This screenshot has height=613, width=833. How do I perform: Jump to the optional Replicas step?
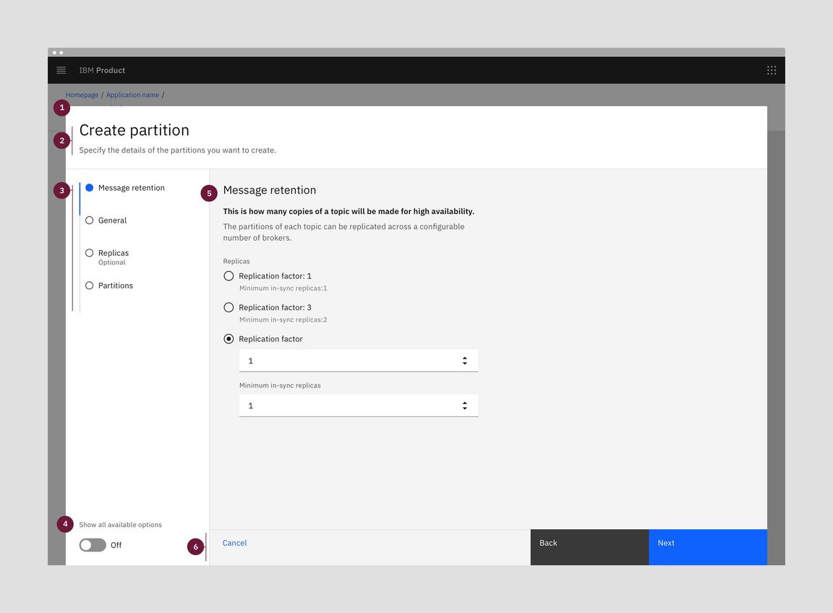click(113, 253)
